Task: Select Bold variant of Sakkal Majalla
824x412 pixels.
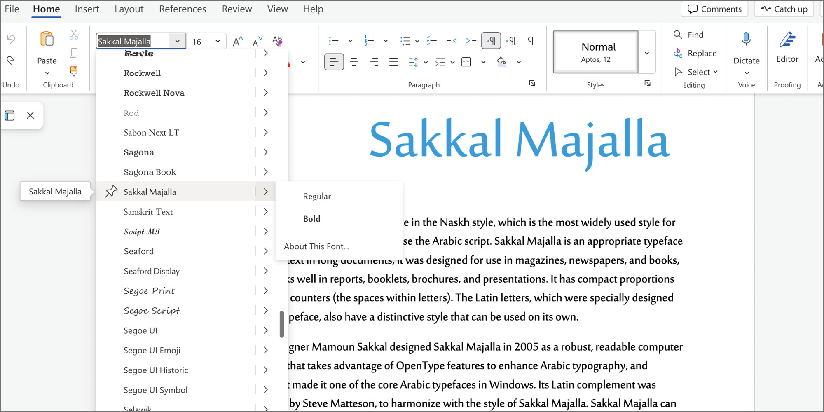Action: pyautogui.click(x=311, y=218)
